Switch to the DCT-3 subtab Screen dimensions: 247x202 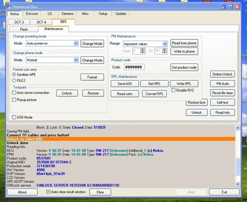[19, 22]
